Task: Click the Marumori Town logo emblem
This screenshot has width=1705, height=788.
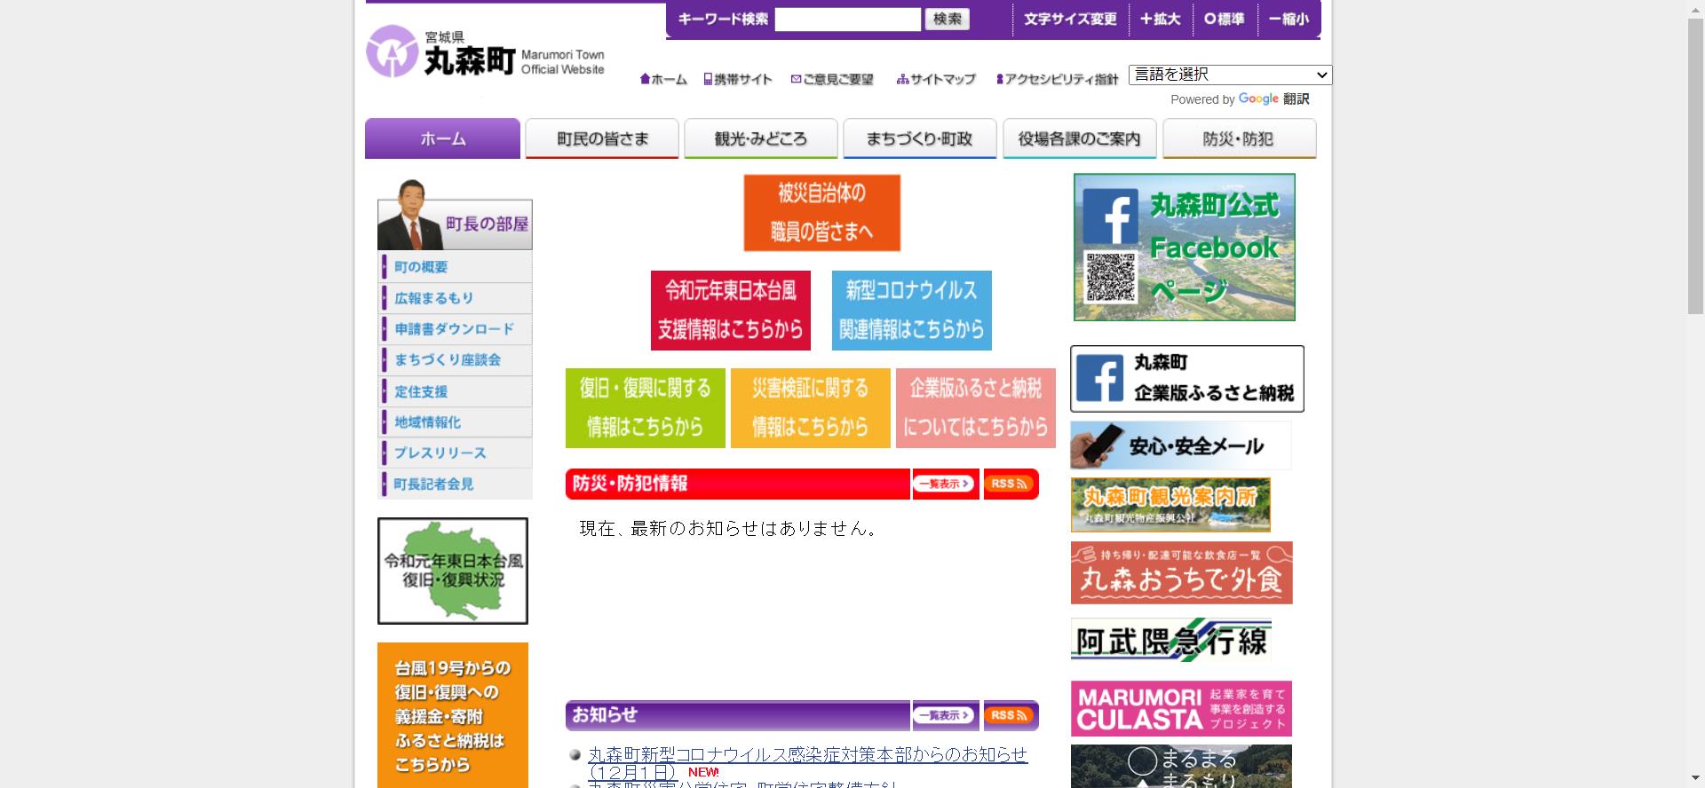Action: click(392, 51)
